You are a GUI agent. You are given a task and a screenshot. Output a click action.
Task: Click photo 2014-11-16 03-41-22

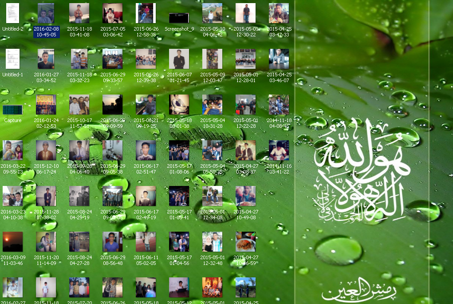point(279,150)
